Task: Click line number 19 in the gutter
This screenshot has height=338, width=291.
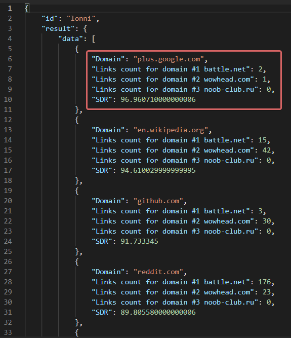Action: click(8, 191)
